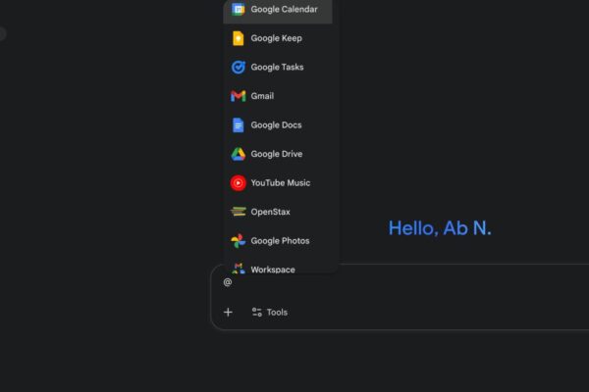Click the blue Google Docs icon
589x392 pixels.
(238, 125)
